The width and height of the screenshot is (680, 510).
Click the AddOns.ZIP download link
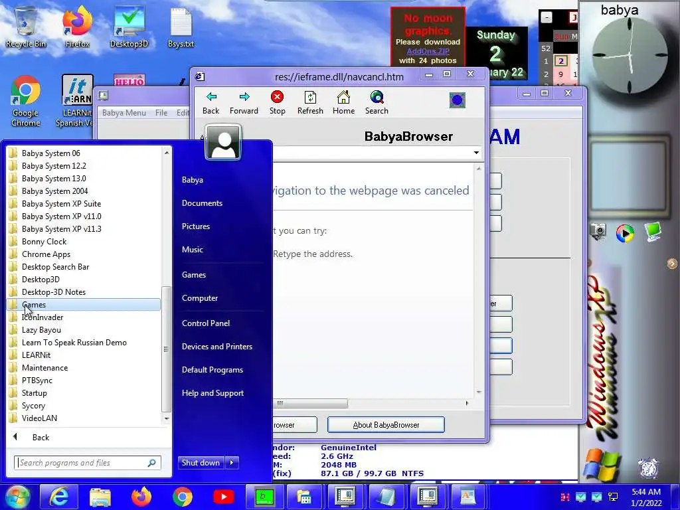click(x=428, y=51)
